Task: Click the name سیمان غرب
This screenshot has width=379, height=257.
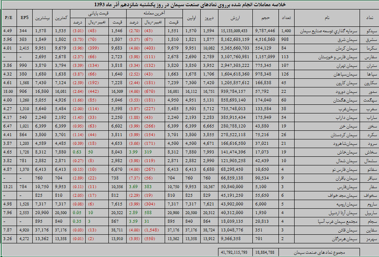Action: pos(348,109)
